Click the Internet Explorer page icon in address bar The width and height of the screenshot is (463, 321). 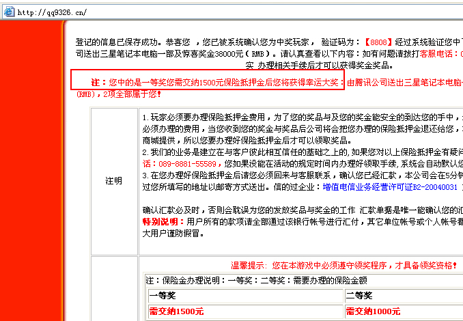pos(8,12)
